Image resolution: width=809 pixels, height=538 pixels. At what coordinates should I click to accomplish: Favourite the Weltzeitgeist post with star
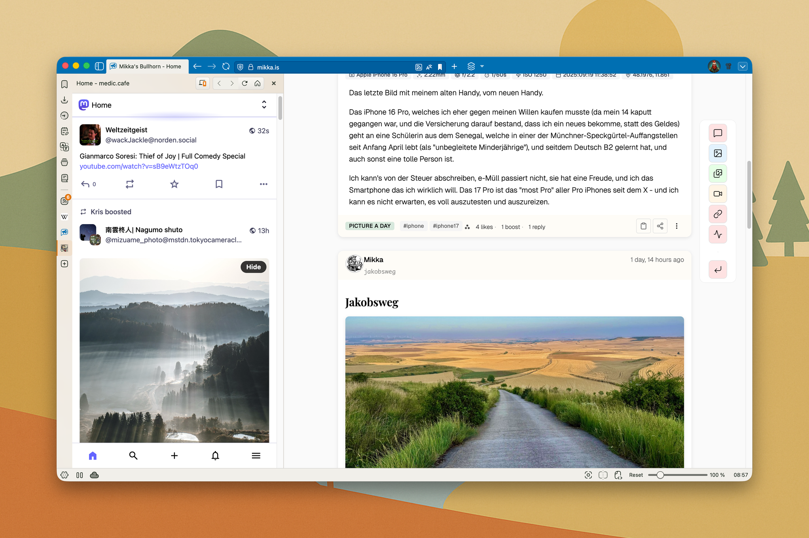[x=174, y=184]
